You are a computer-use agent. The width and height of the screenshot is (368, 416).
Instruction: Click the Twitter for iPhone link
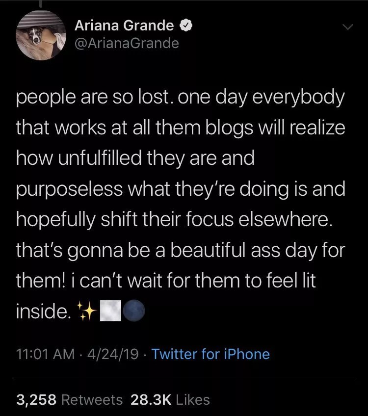[x=210, y=354]
